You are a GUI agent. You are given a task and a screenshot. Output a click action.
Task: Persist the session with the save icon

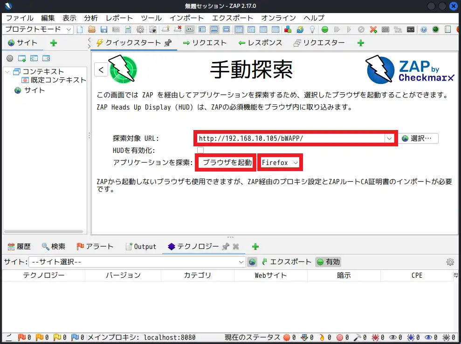[x=103, y=29]
